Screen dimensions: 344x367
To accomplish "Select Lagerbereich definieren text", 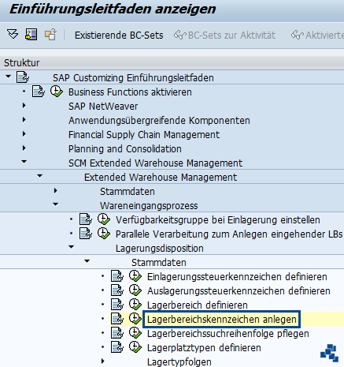I will point(198,305).
